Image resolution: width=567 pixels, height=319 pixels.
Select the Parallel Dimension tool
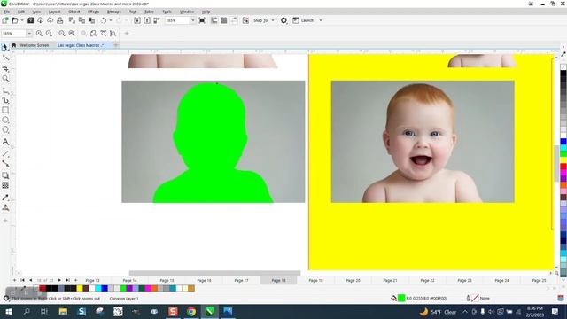(x=5, y=153)
